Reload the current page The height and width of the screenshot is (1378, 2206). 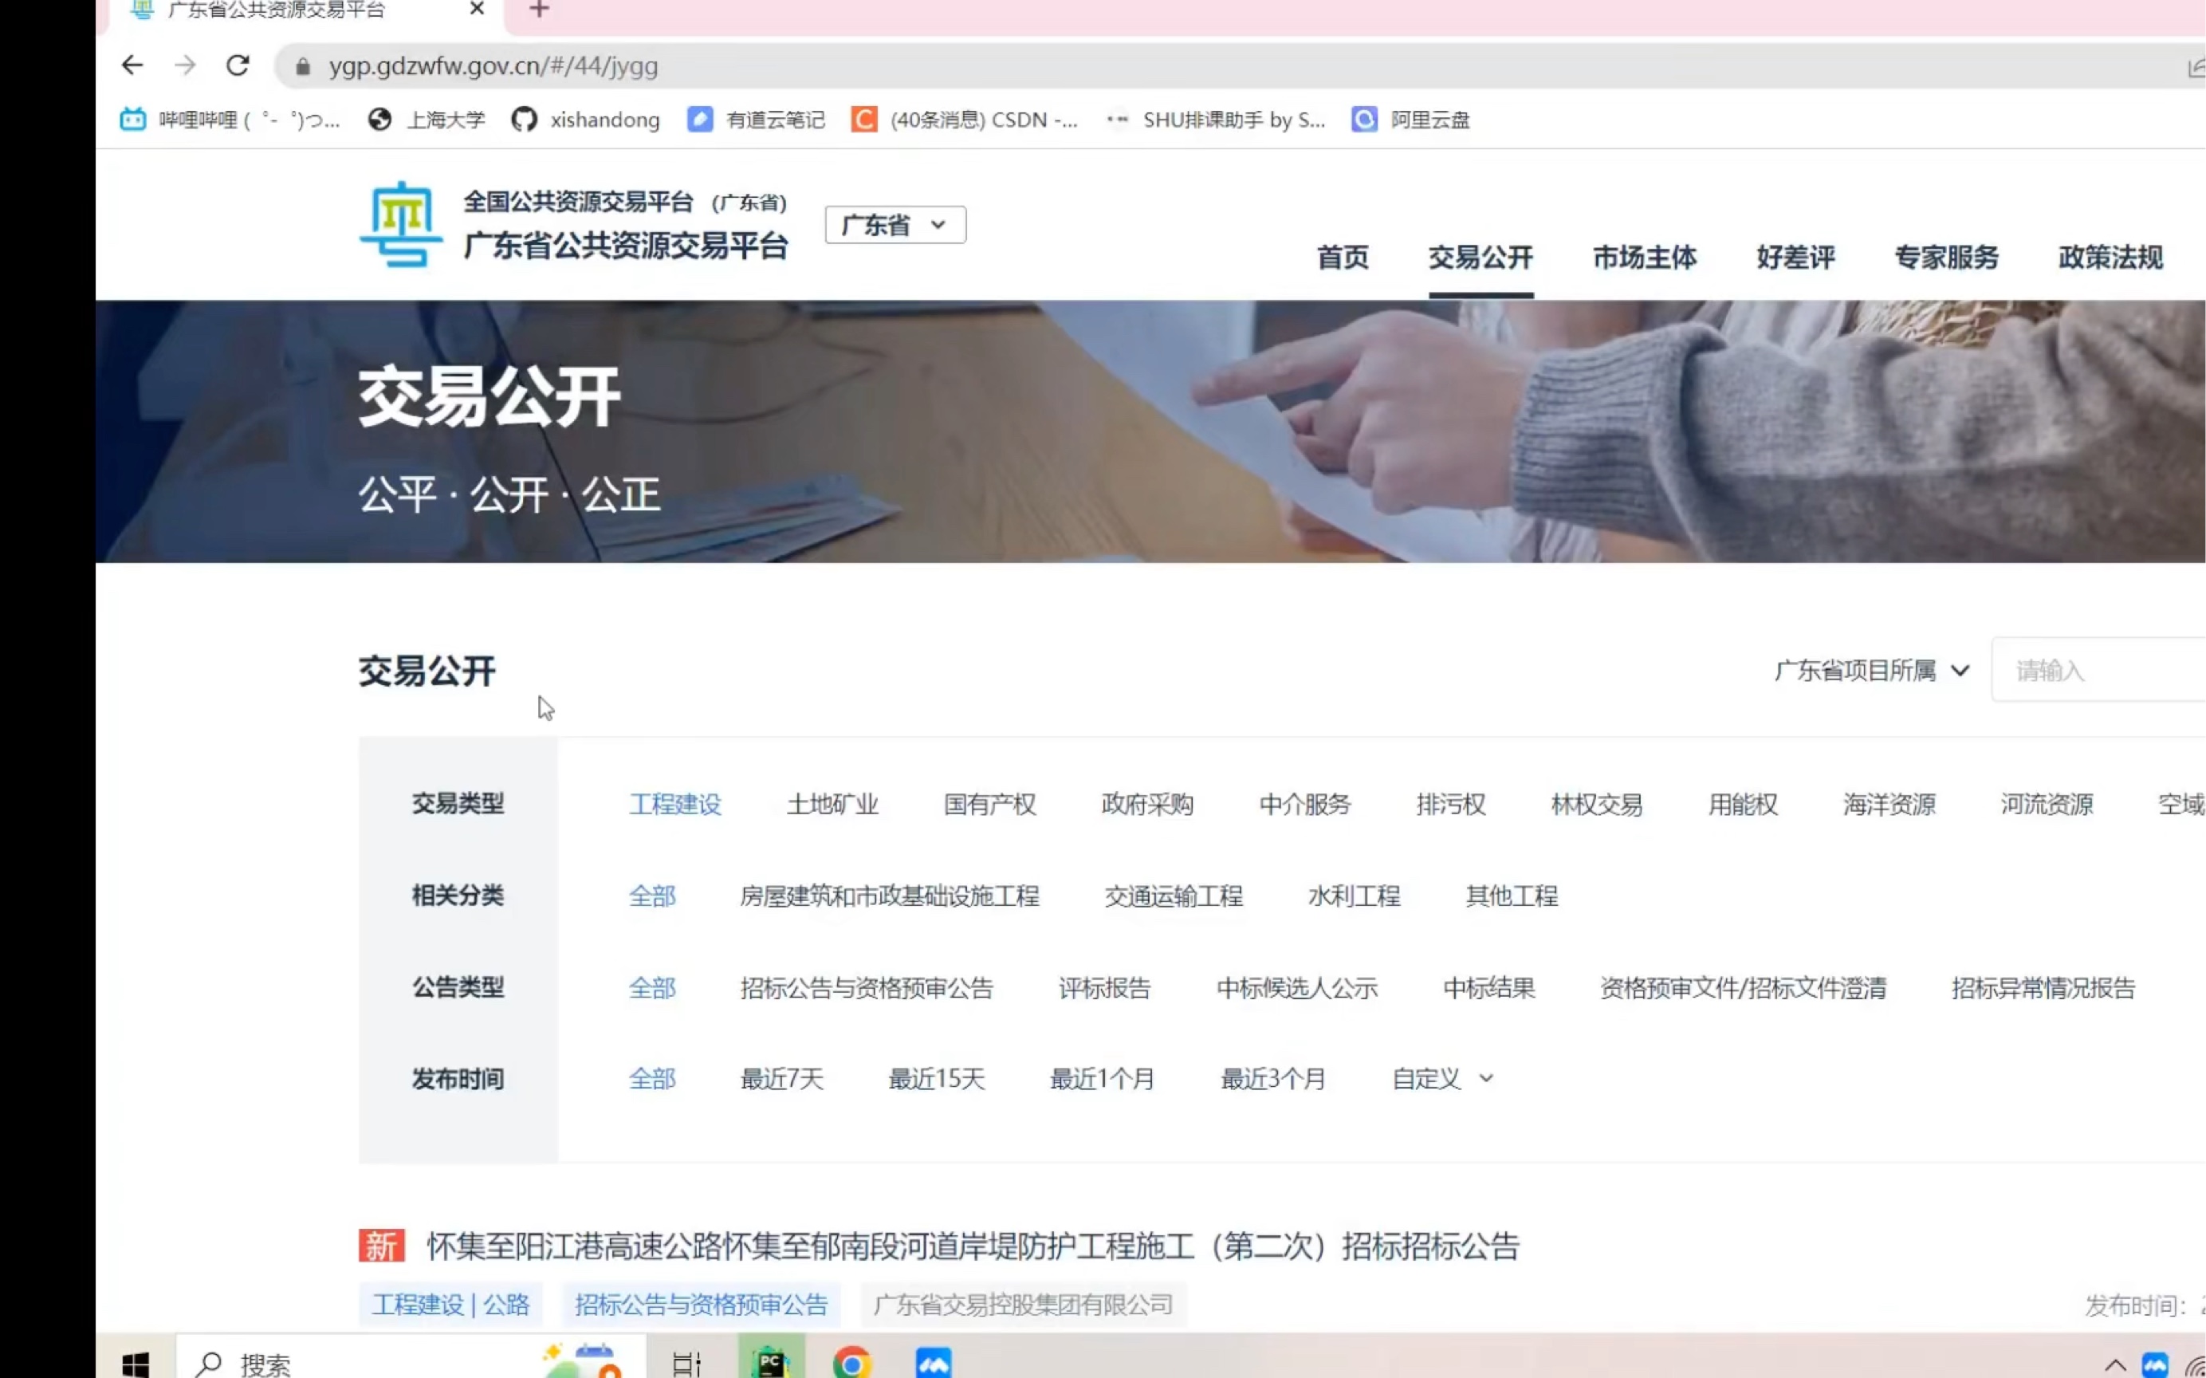pyautogui.click(x=238, y=65)
